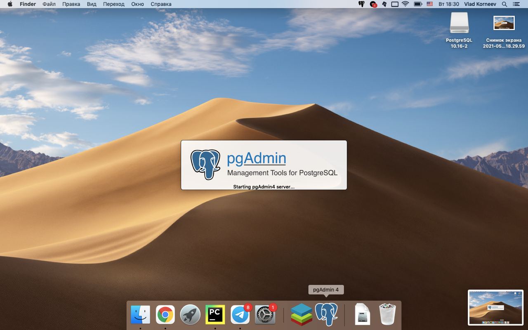
Task: Open the Wi-Fi status menu
Action: click(405, 4)
